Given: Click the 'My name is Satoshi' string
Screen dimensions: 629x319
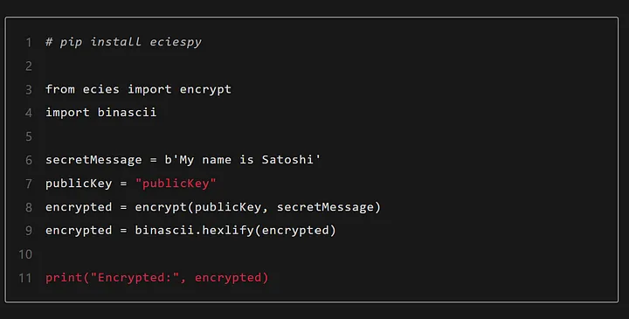Looking at the screenshot, I should (246, 159).
